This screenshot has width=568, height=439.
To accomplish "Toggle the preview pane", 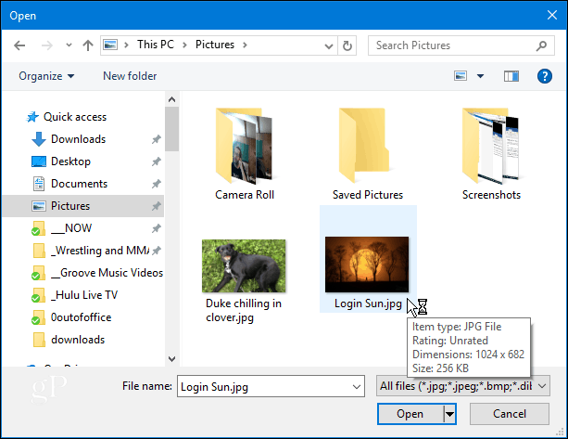I will coord(511,76).
